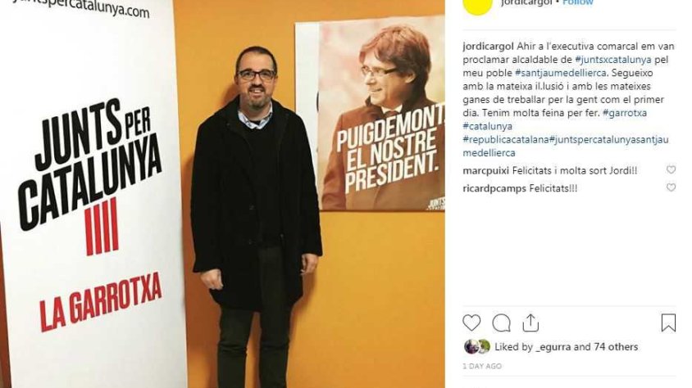Open the post photo of man standing
The width and height of the screenshot is (692, 388).
222,194
